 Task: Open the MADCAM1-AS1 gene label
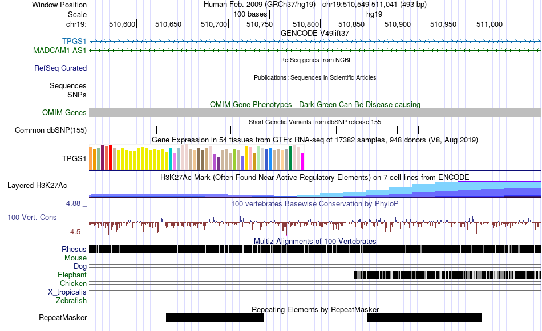(x=60, y=50)
